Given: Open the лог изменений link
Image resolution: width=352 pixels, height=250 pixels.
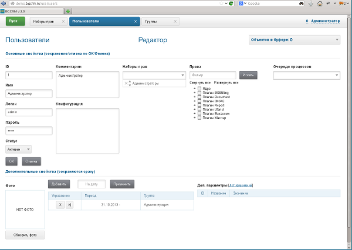Looking at the screenshot, I should (241, 185).
